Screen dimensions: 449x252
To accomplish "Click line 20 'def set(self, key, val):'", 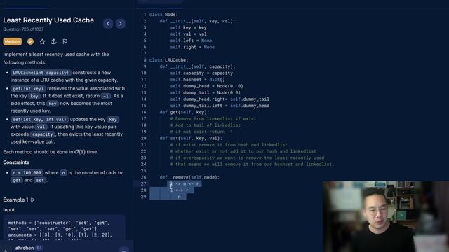I will [x=191, y=139].
